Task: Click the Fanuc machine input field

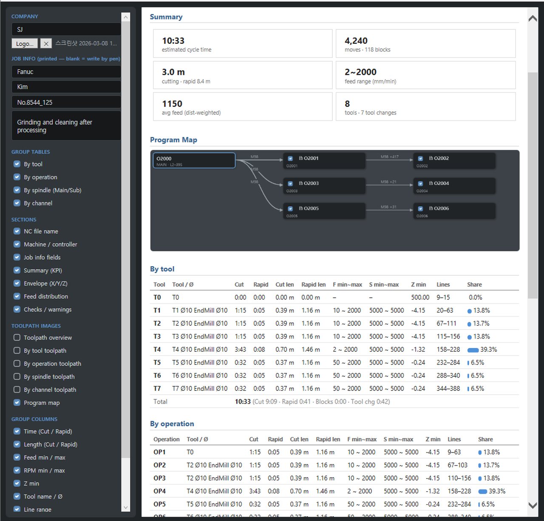Action: pyautogui.click(x=66, y=71)
